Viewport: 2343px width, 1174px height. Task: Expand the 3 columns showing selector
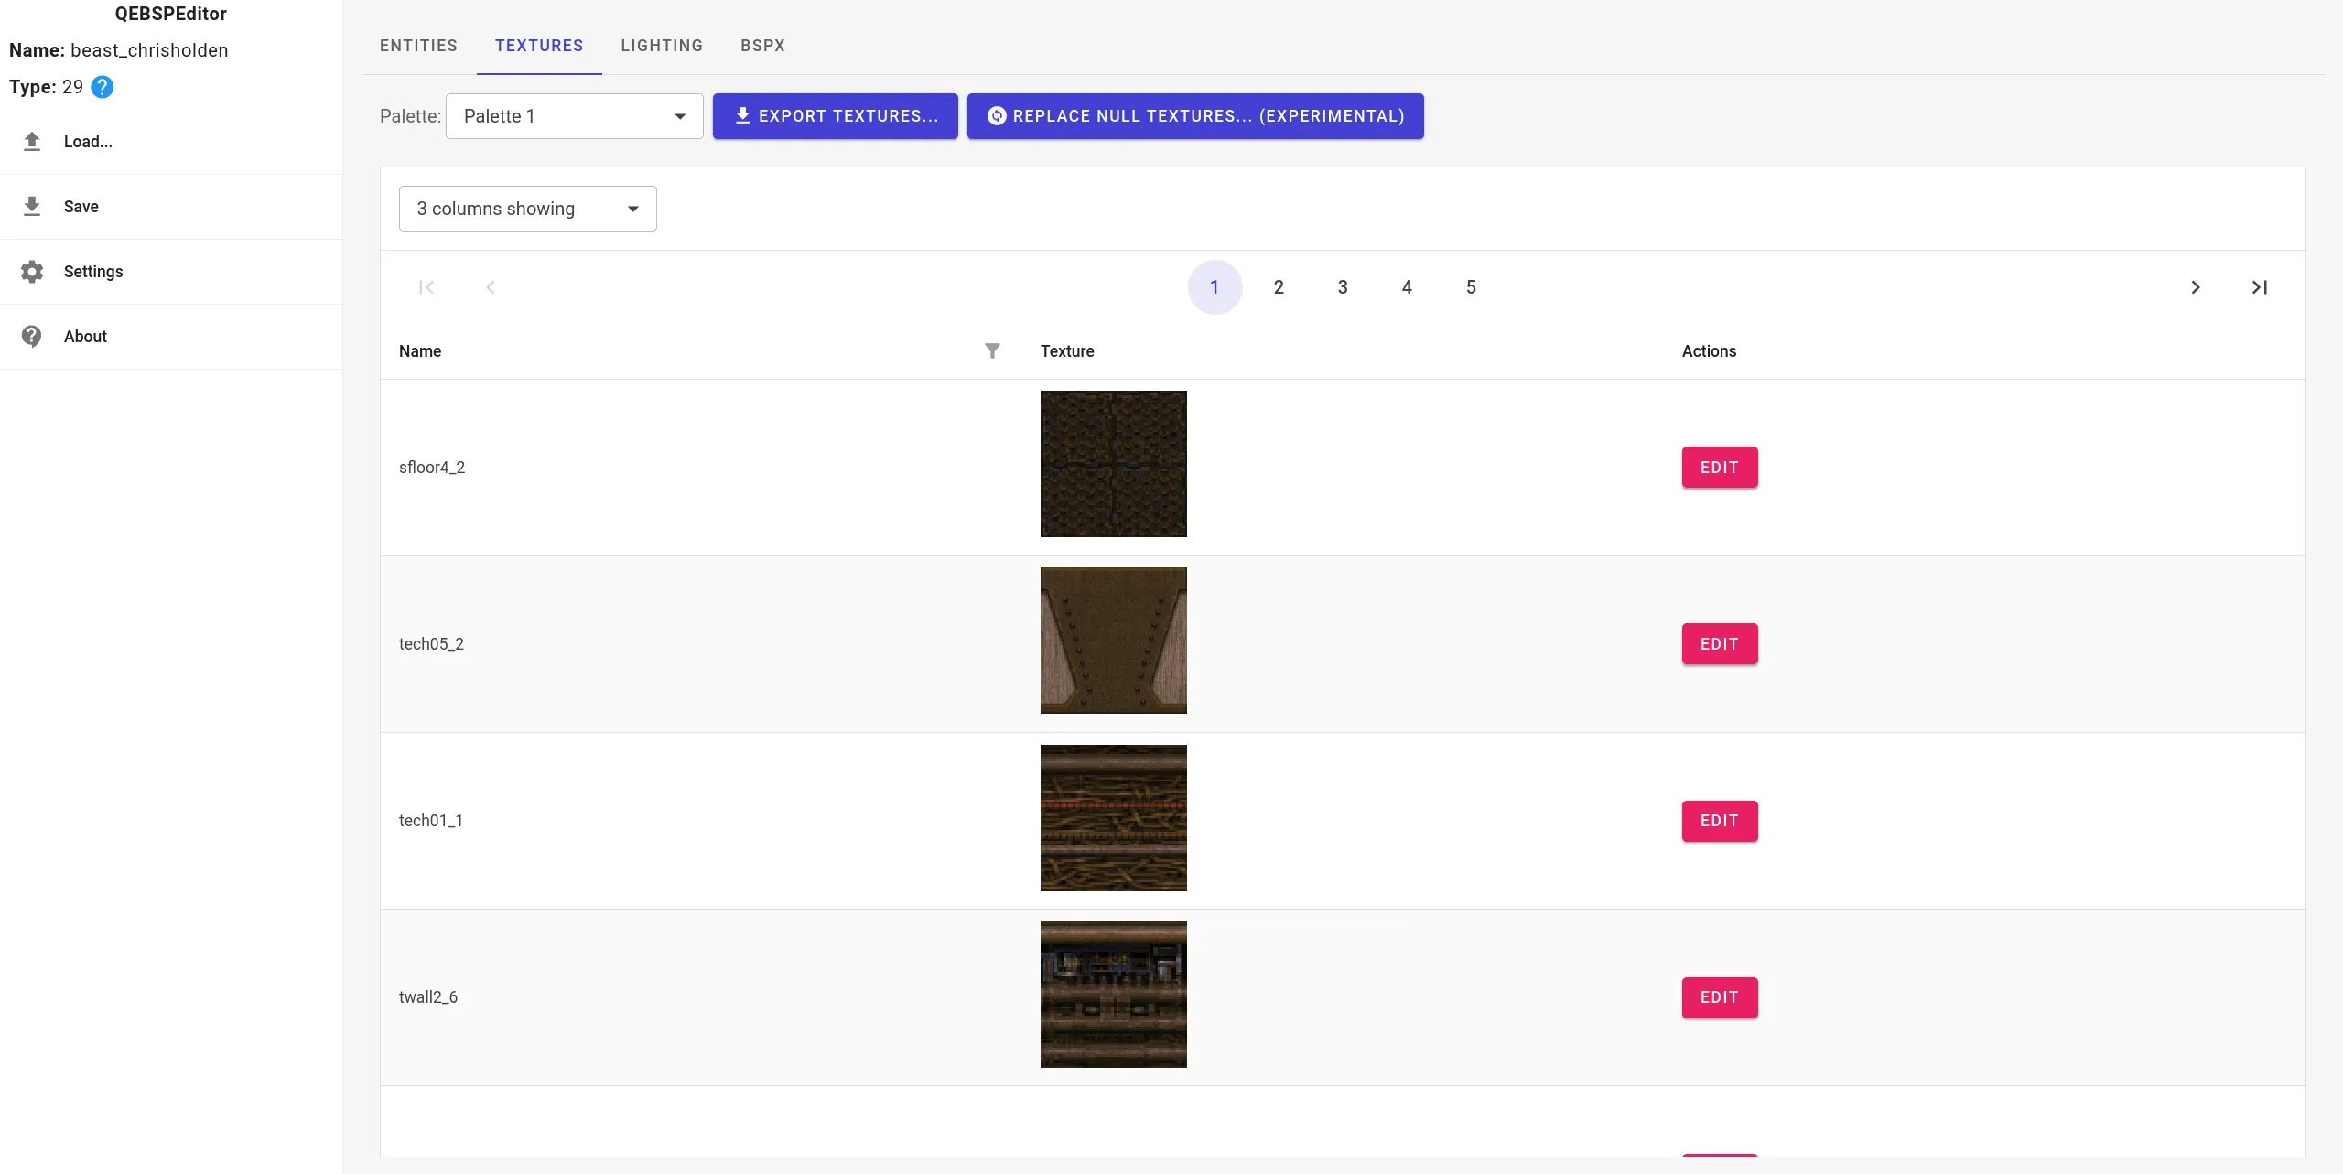tap(528, 209)
